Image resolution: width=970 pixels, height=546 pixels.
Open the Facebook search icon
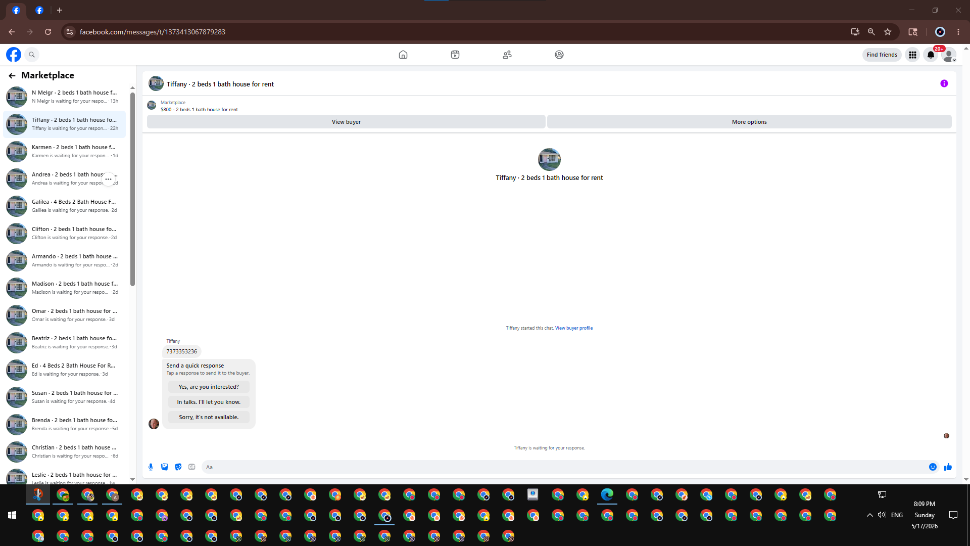tap(32, 55)
